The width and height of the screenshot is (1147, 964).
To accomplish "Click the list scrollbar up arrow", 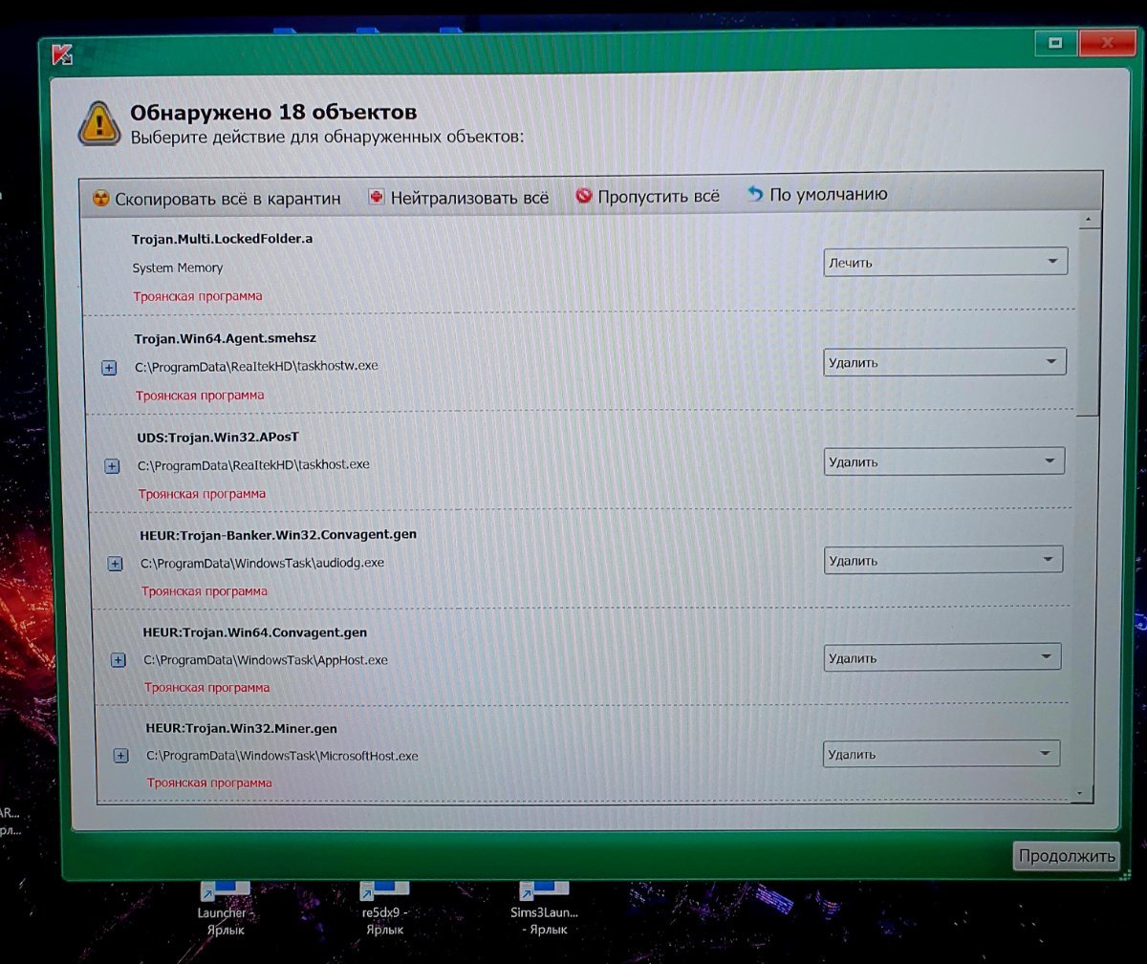I will pyautogui.click(x=1088, y=219).
